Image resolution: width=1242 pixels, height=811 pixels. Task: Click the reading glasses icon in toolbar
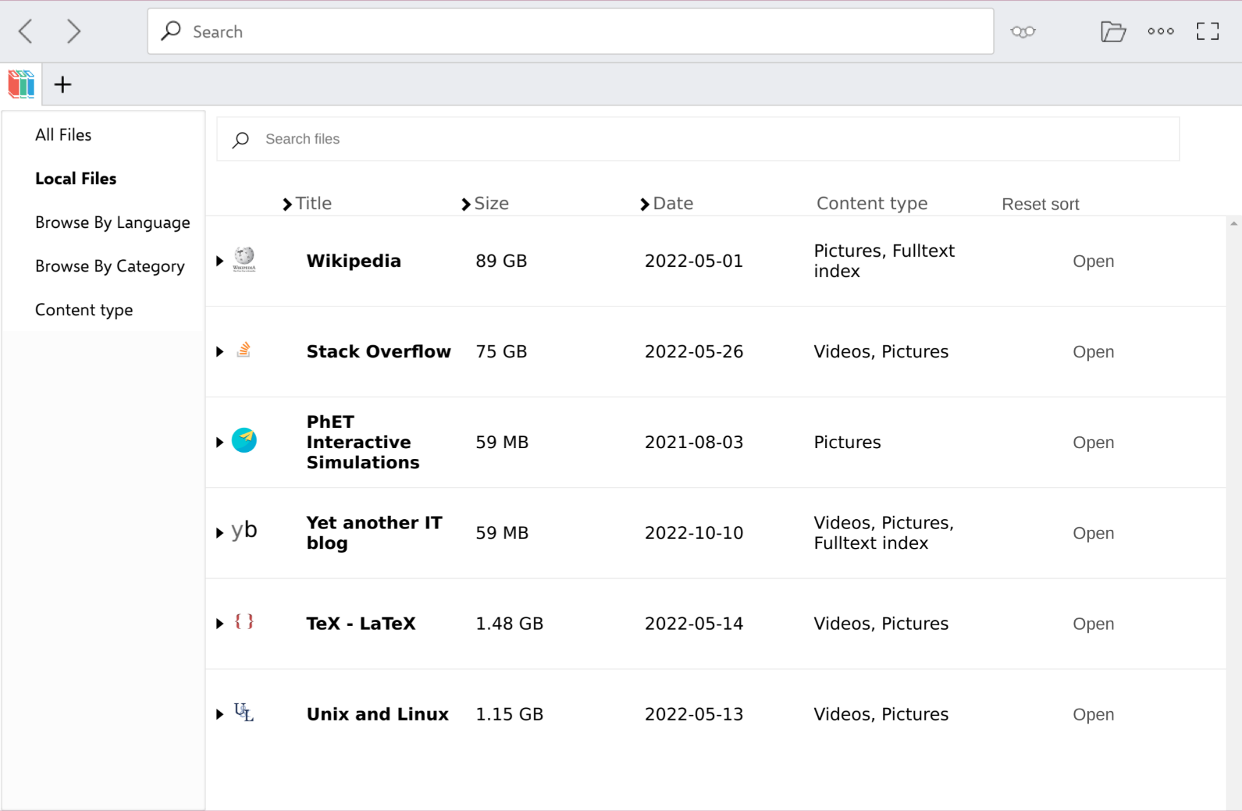[1023, 31]
